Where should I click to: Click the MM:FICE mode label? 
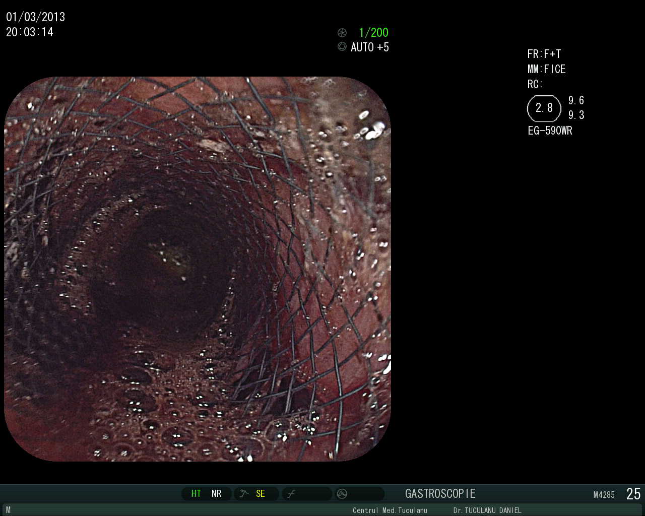point(547,69)
